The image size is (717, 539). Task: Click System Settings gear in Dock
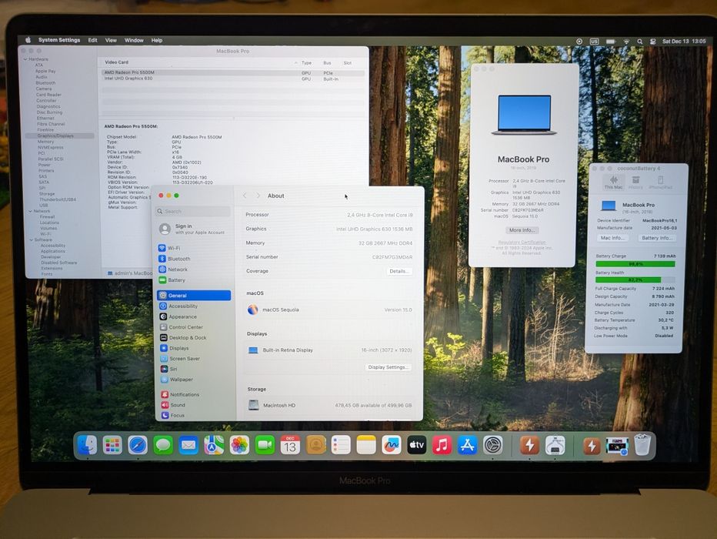click(493, 445)
